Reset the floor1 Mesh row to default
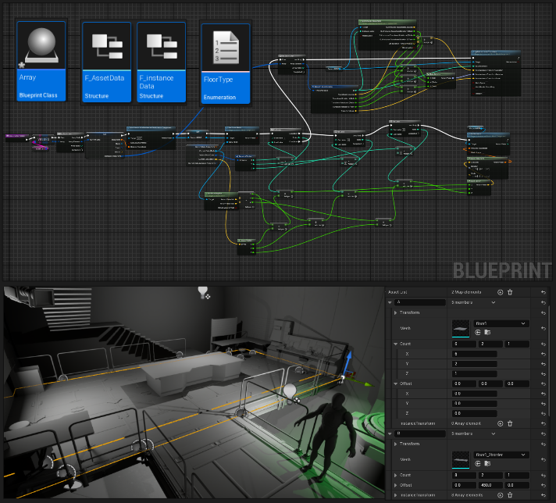This screenshot has width=556, height=503. point(544,329)
